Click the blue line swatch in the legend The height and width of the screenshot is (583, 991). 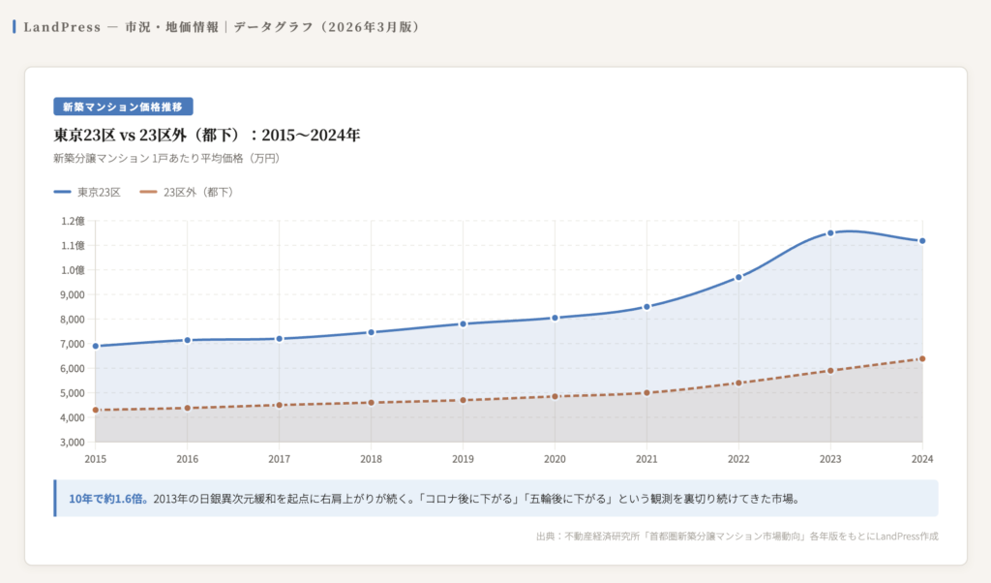click(x=63, y=192)
